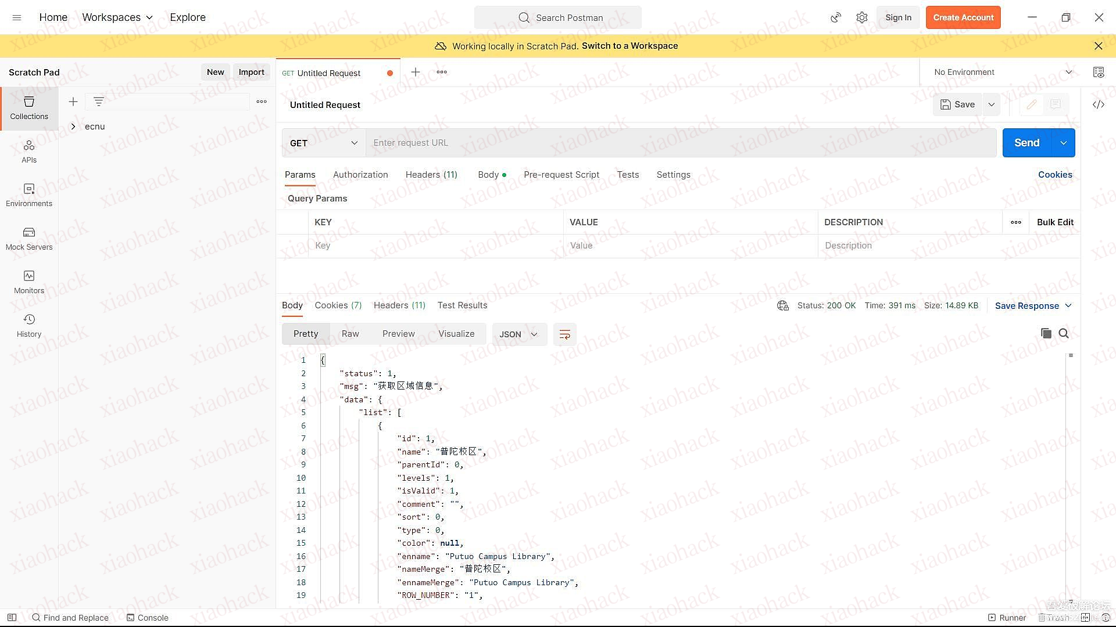The width and height of the screenshot is (1116, 627).
Task: Open the Monitors sidebar panel
Action: [x=29, y=282]
